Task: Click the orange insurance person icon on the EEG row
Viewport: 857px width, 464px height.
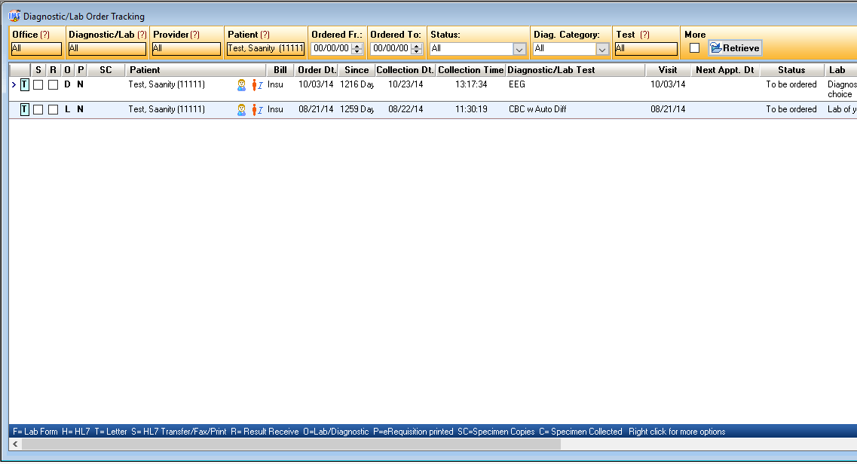Action: click(255, 84)
